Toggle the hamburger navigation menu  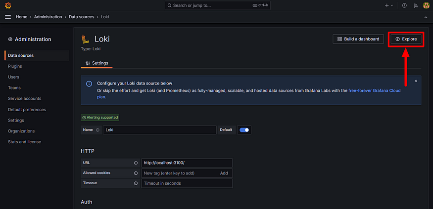click(8, 17)
